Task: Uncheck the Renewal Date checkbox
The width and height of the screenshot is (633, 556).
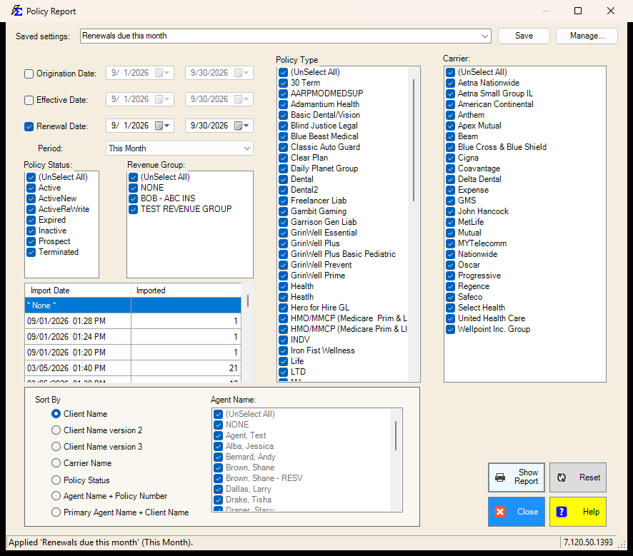Action: [x=29, y=126]
